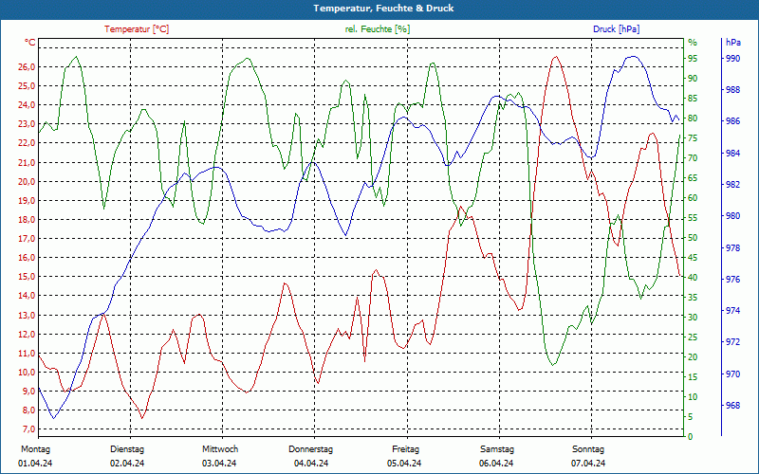Click the green "%" axis unit label
The height and width of the screenshot is (474, 759).
coord(693,43)
